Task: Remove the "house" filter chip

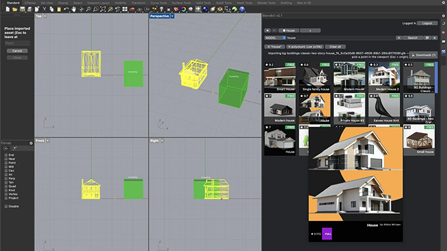Action: coord(274,47)
